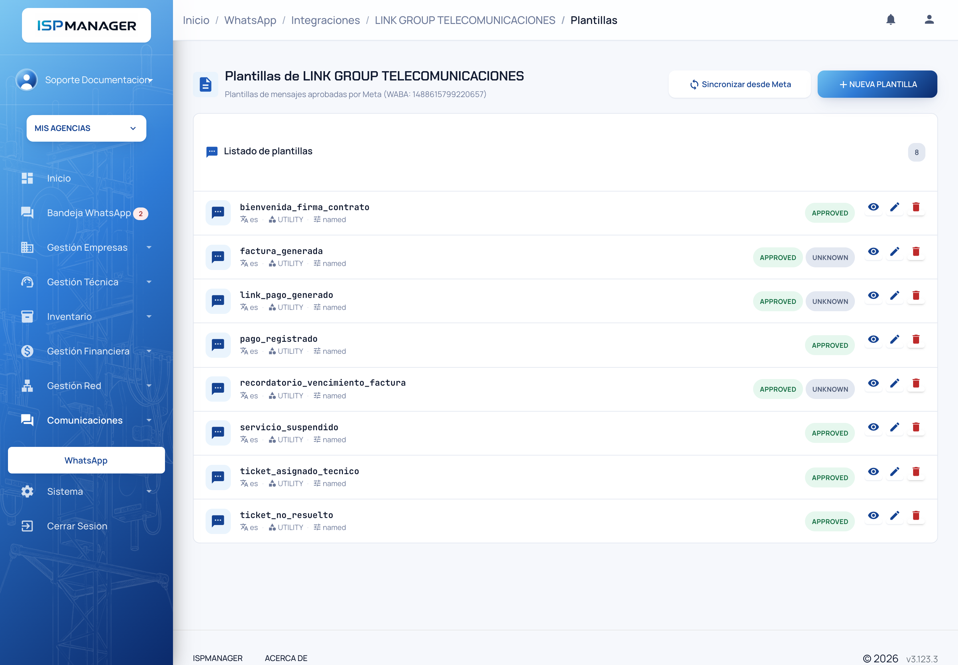Click the ISPMANAGER logo

[x=86, y=25]
